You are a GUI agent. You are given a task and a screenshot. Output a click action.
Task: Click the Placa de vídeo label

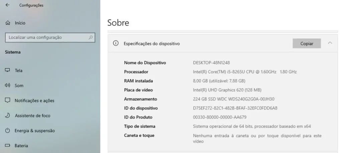click(x=138, y=90)
